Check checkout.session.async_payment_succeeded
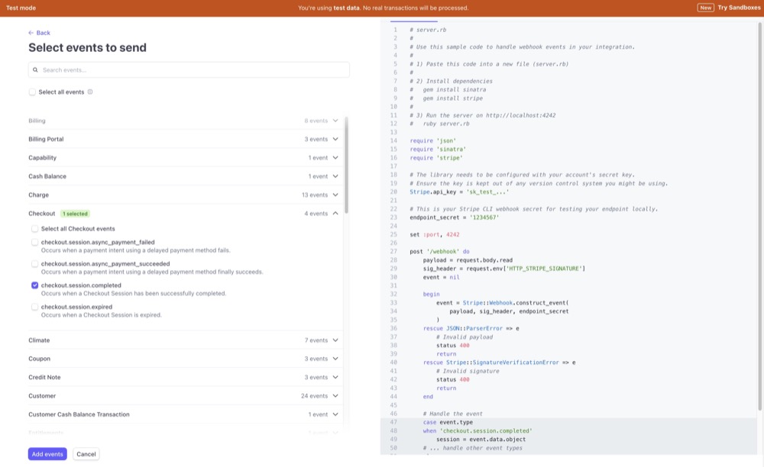Image resolution: width=764 pixels, height=467 pixels. coord(34,264)
